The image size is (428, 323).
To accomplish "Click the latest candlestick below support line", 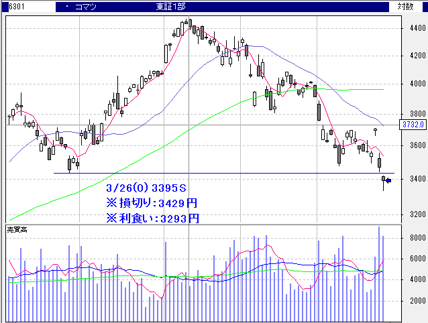I will tap(384, 180).
